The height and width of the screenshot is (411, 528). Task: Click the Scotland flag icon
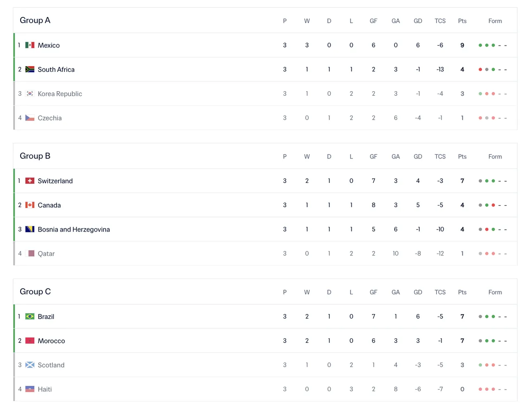[x=30, y=365]
